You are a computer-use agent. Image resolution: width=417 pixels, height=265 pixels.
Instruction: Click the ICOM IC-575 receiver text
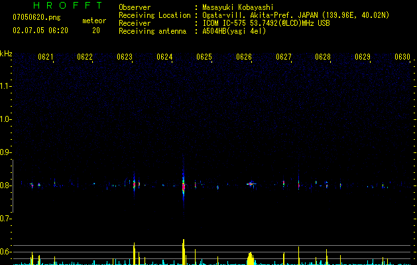[x=266, y=23]
